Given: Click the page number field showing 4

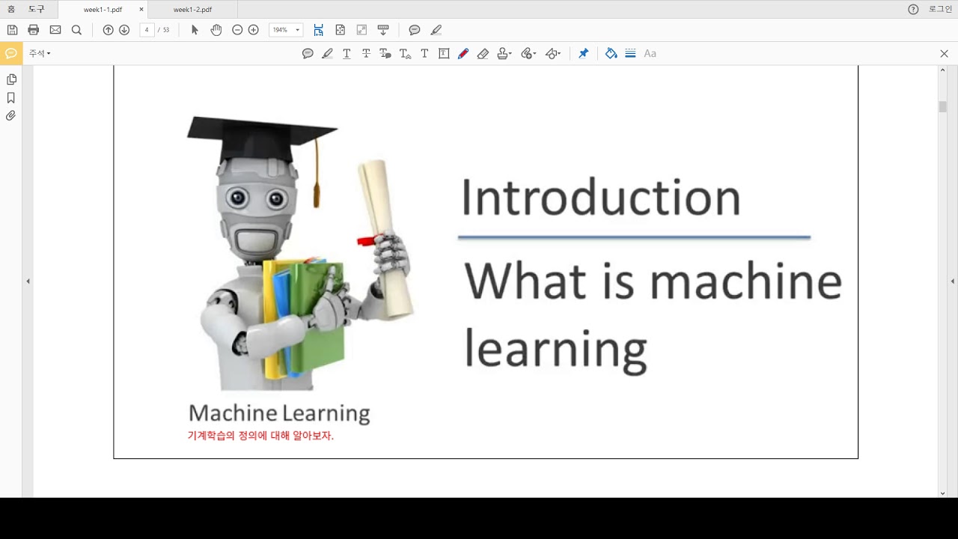Looking at the screenshot, I should 147,30.
